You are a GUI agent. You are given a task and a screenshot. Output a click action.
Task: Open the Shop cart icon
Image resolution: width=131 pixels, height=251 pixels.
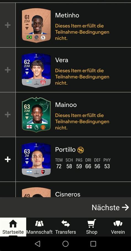click(92, 223)
